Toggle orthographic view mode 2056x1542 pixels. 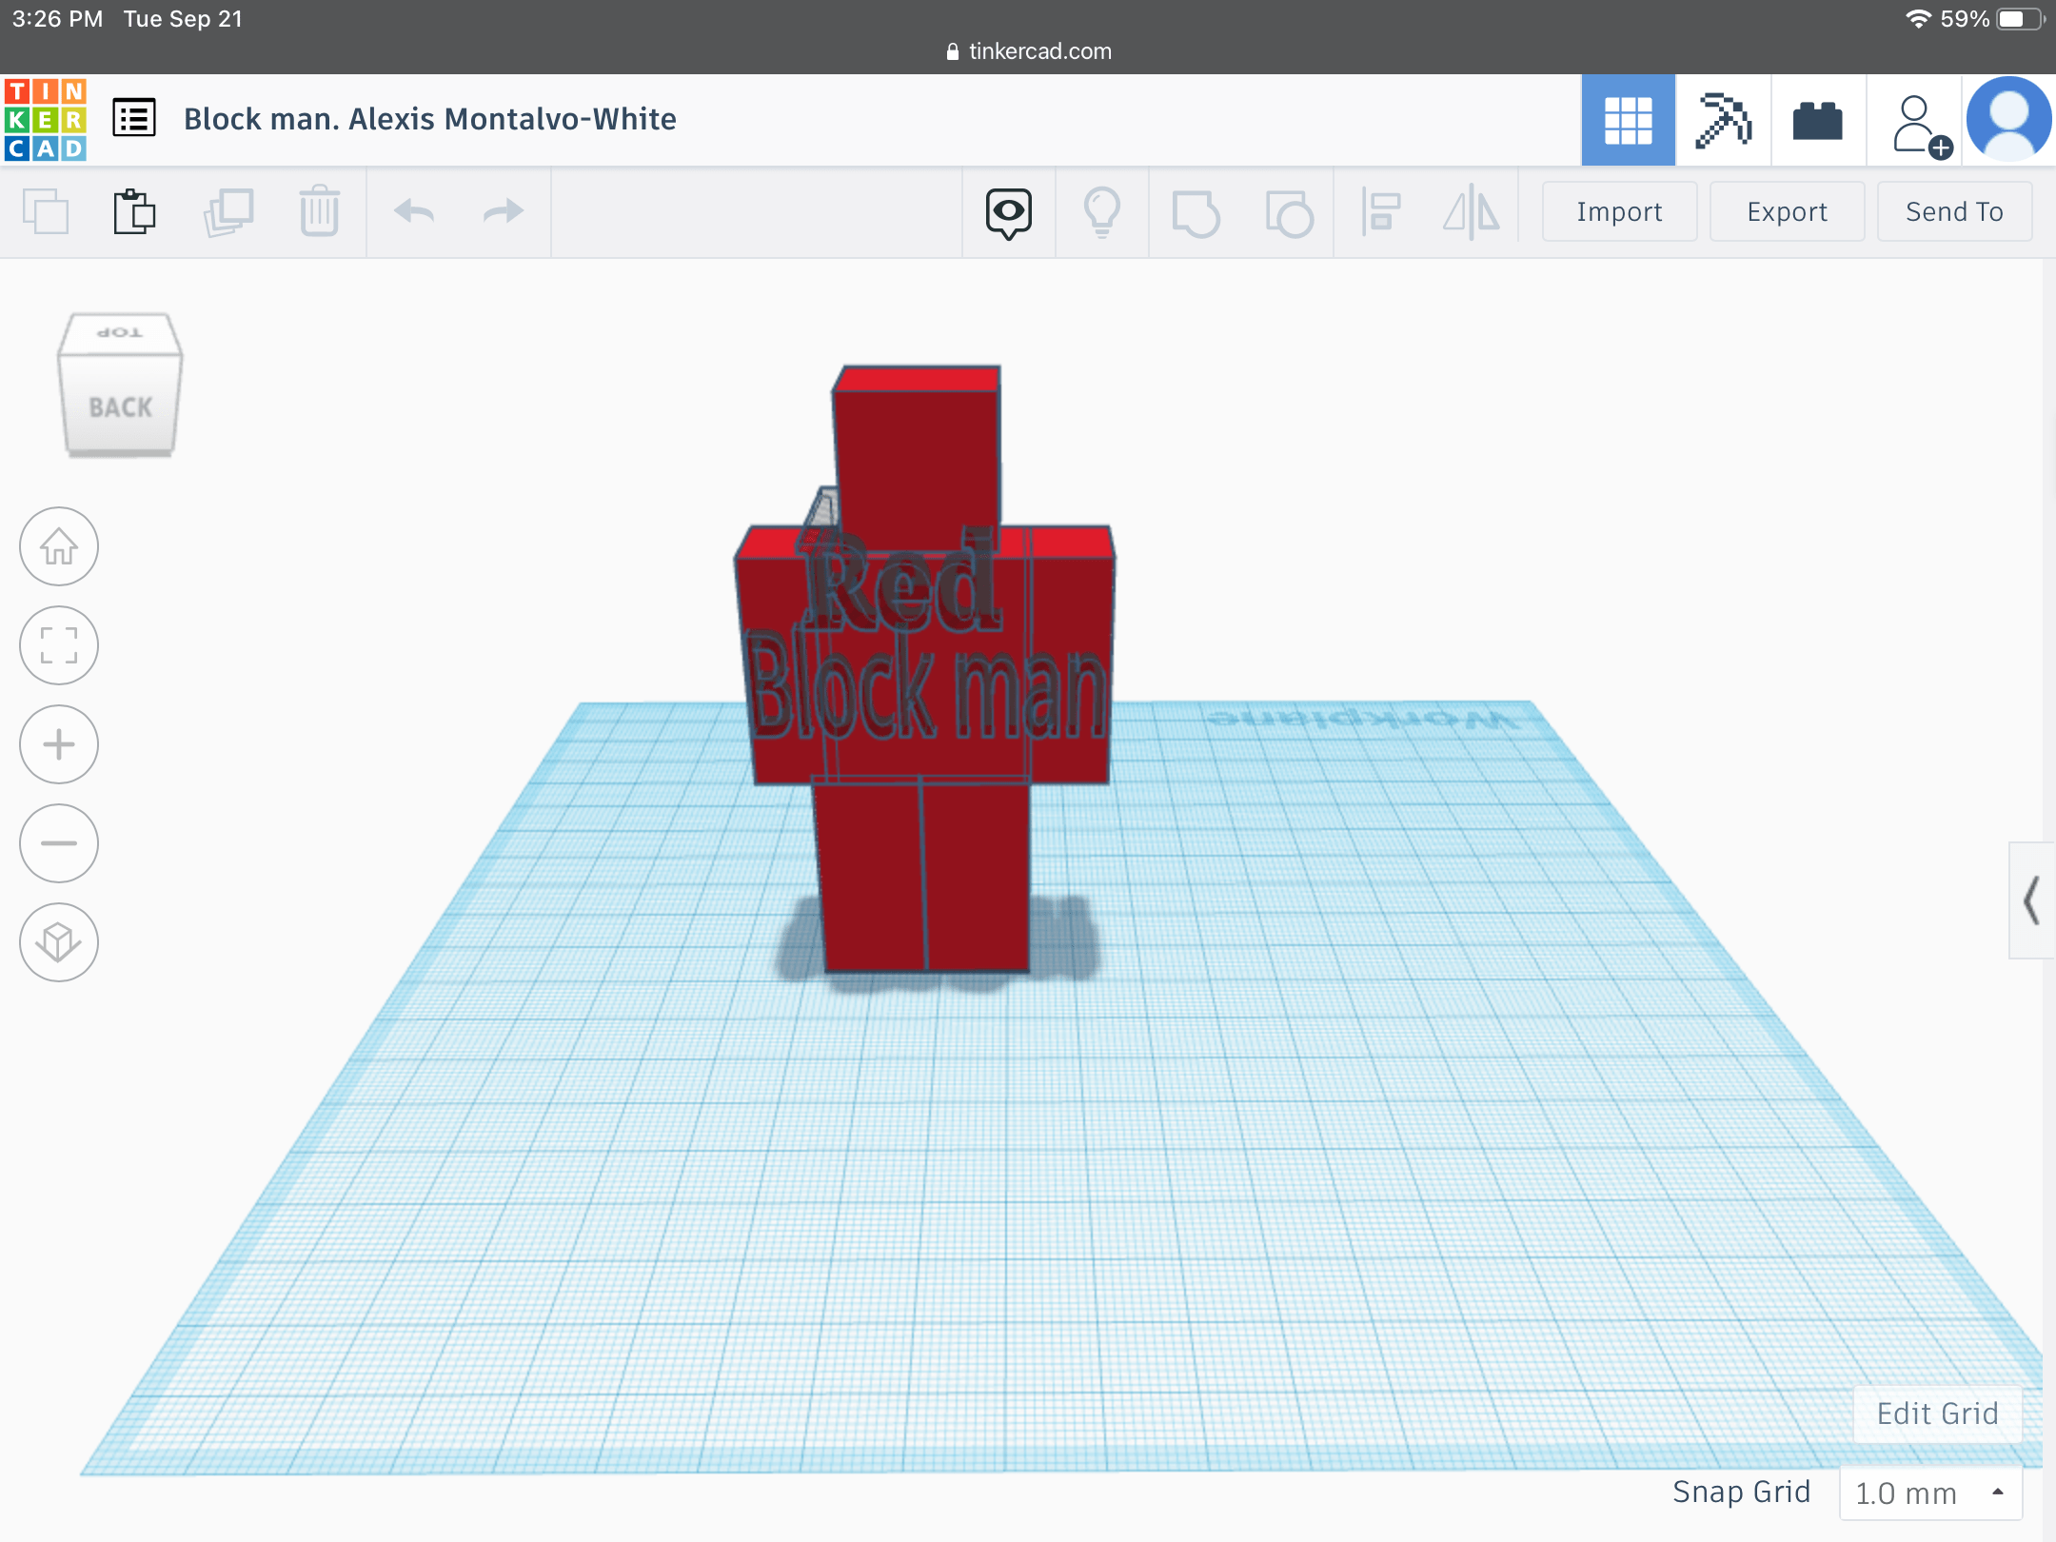point(59,941)
